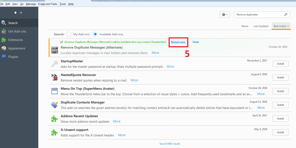Click the Remove Duplicate Messages add-on icon
296x148 pixels.
click(x=55, y=50)
